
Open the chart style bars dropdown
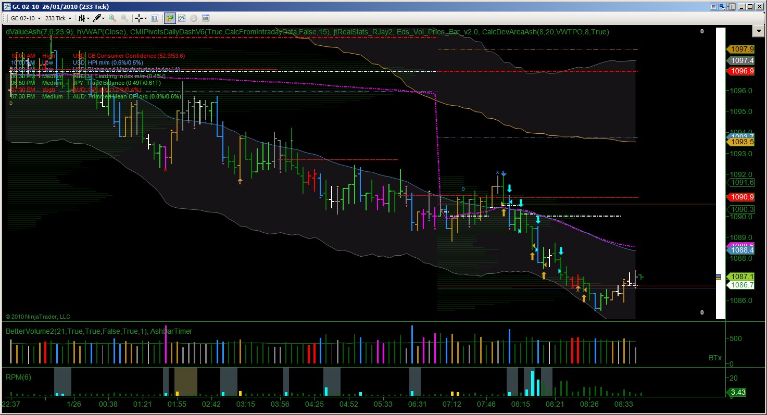coord(84,18)
